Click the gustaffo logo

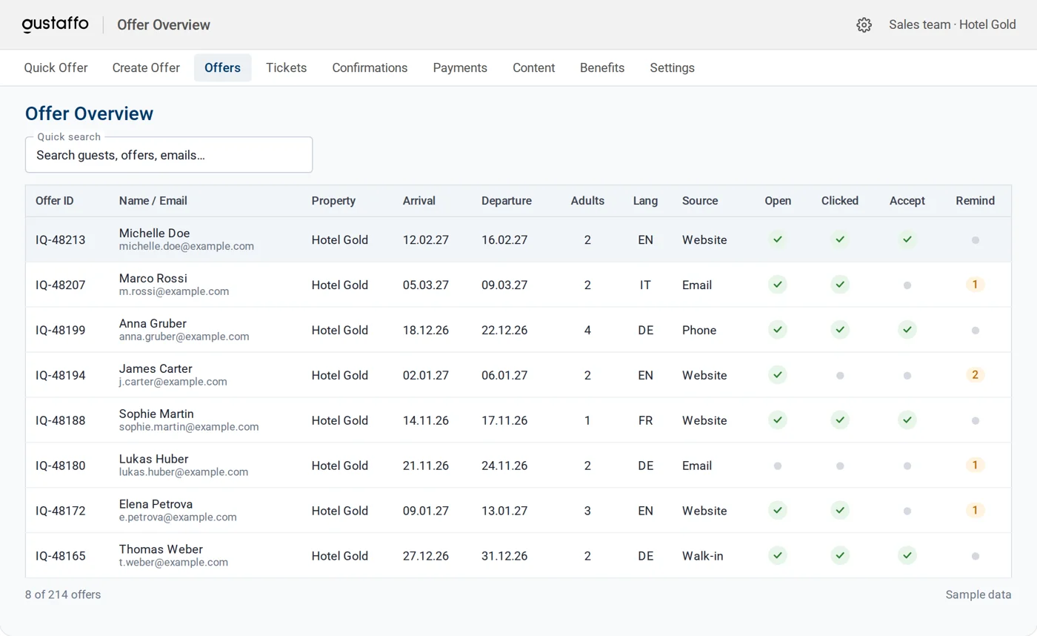coord(56,24)
